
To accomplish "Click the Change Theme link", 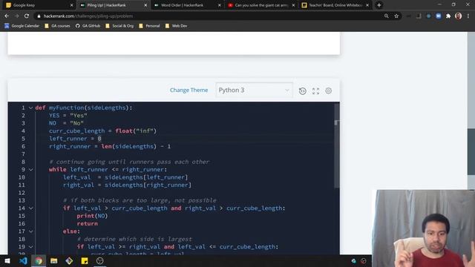I will tap(189, 90).
